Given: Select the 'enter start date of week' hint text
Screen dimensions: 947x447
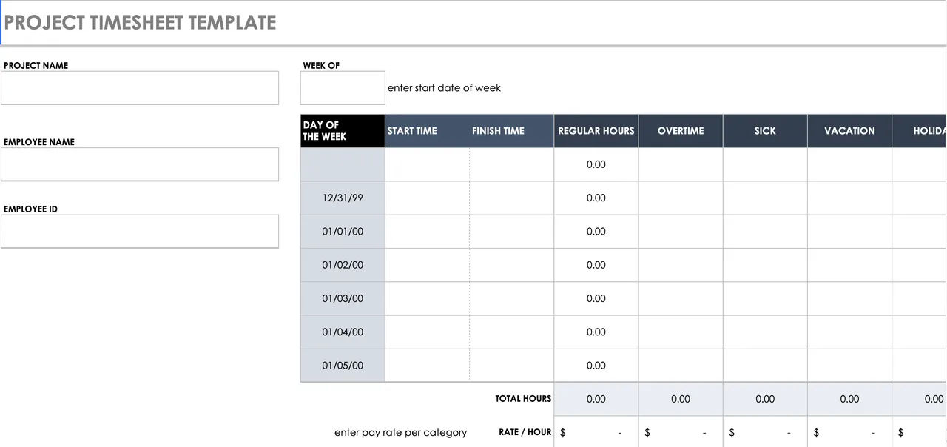Looking at the screenshot, I should coord(444,87).
